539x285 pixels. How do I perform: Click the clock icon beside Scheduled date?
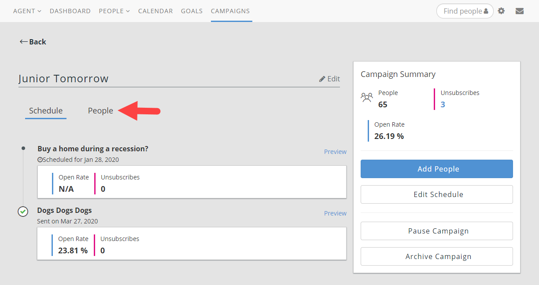40,160
